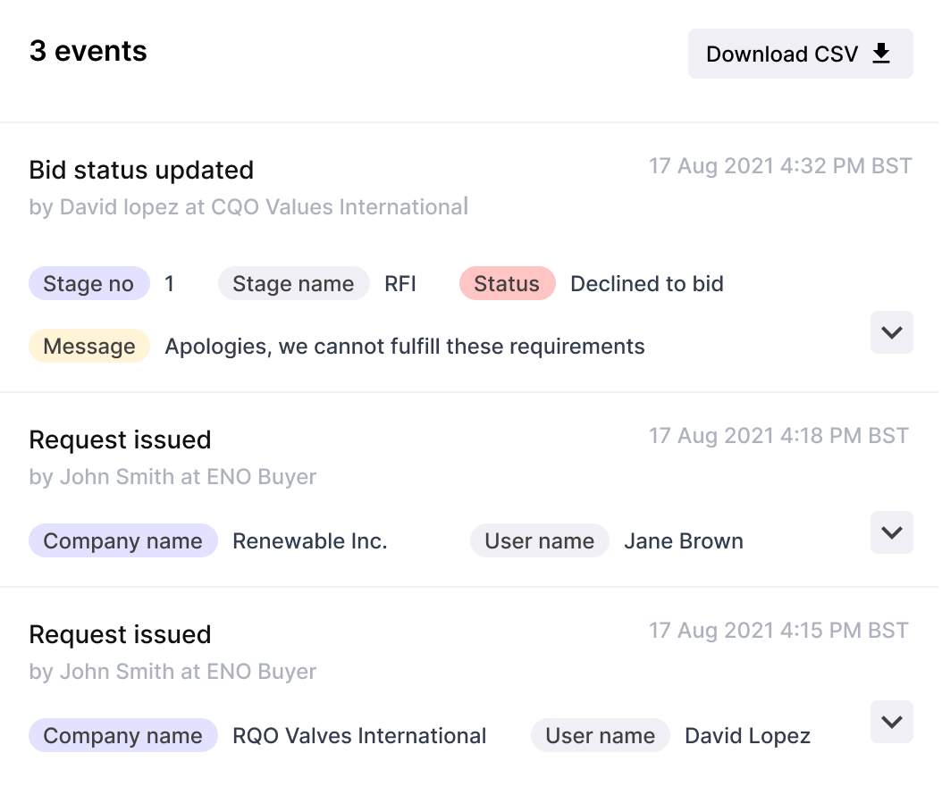This screenshot has height=795, width=942.
Task: Click the Download CSV button
Action: 800,54
